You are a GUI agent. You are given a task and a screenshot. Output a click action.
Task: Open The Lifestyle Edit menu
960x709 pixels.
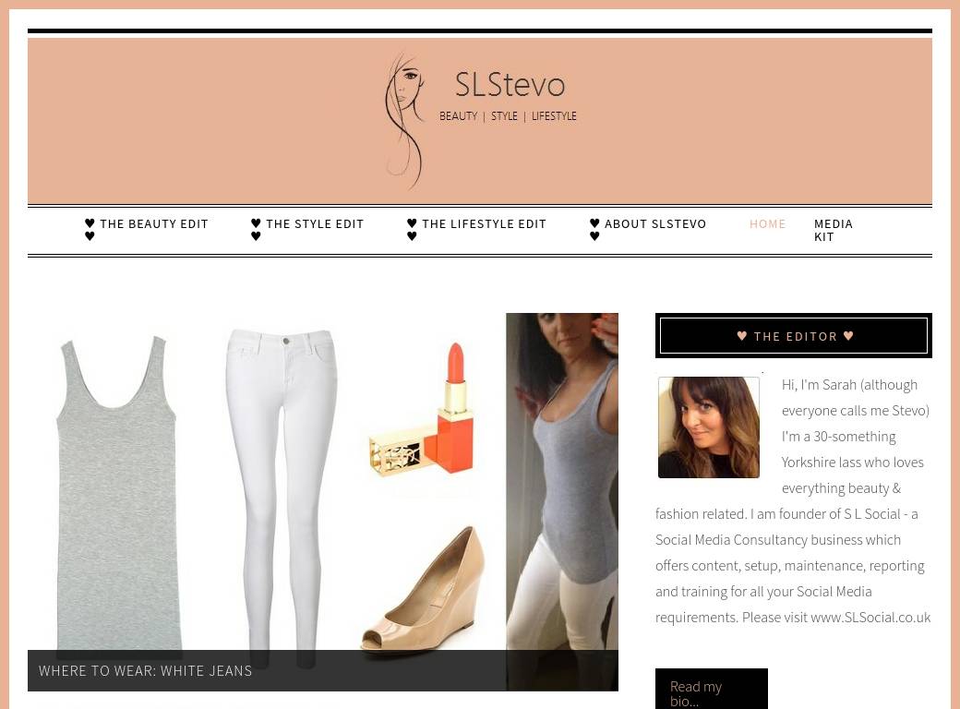point(485,224)
